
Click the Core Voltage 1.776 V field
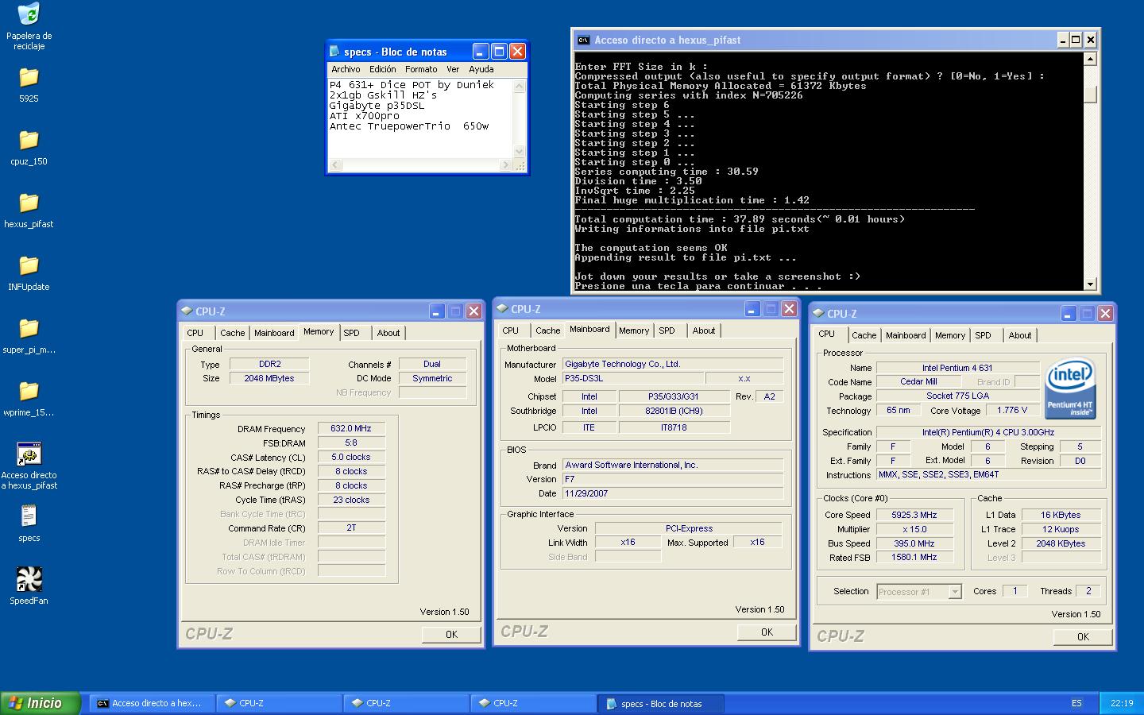coord(1012,410)
